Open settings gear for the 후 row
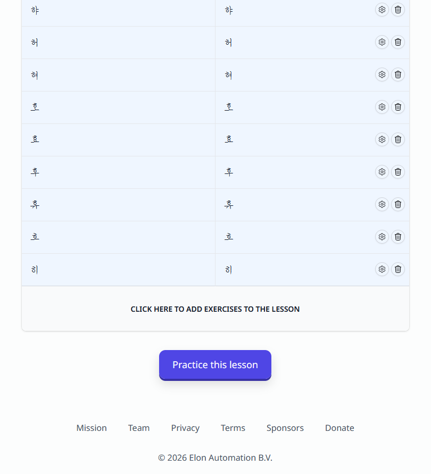The image size is (431, 474). coord(382,172)
